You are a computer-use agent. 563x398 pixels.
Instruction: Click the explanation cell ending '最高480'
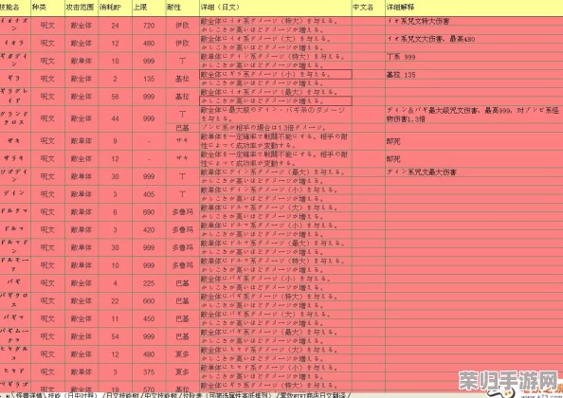pyautogui.click(x=474, y=39)
